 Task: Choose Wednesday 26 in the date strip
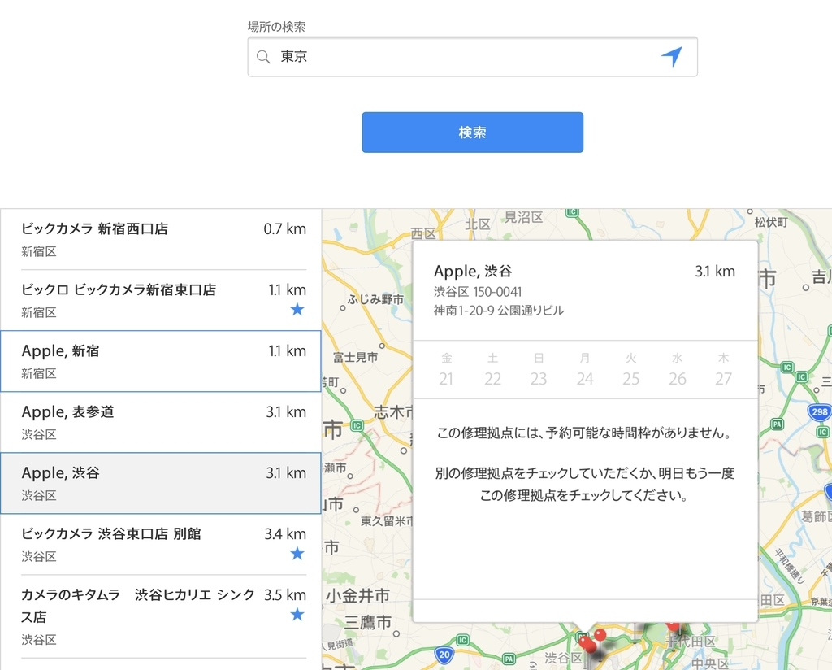677,369
